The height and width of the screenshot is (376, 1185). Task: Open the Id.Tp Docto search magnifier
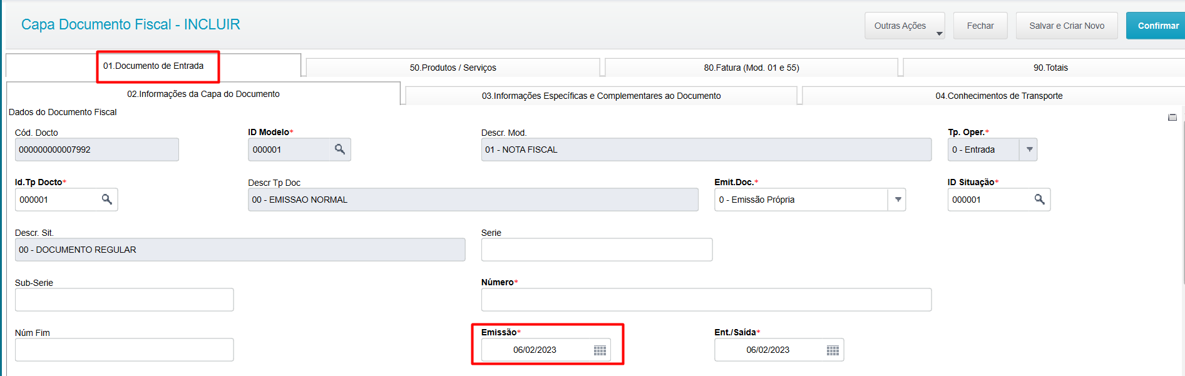(107, 200)
